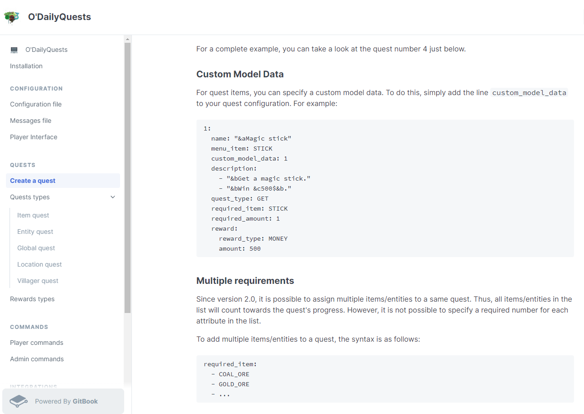This screenshot has height=414, width=584.
Task: Click the O'DailyQuests logo icon in header
Action: (x=12, y=17)
